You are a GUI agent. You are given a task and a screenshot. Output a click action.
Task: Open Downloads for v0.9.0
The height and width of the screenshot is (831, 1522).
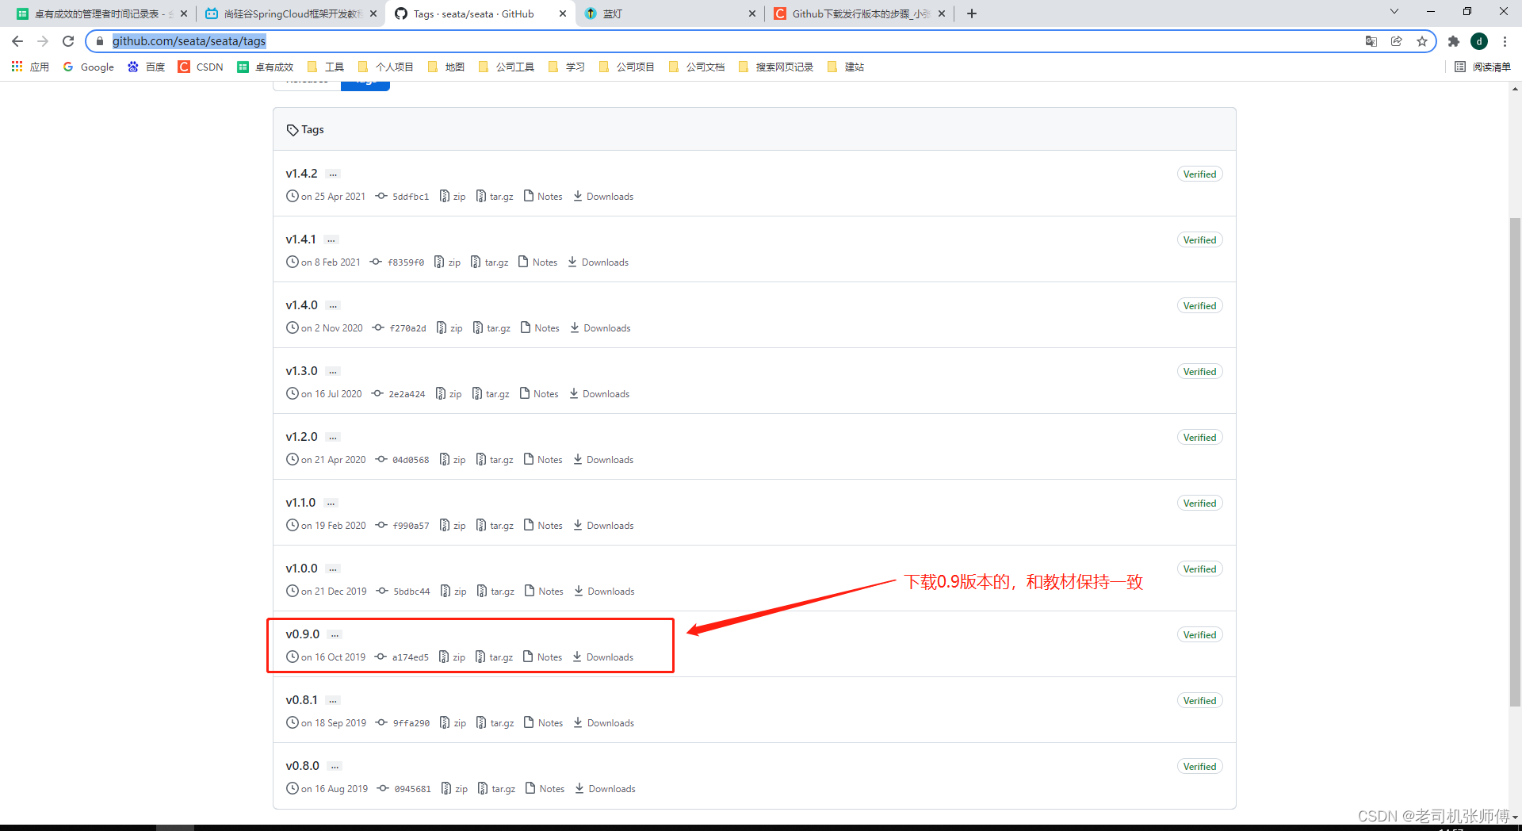(603, 657)
